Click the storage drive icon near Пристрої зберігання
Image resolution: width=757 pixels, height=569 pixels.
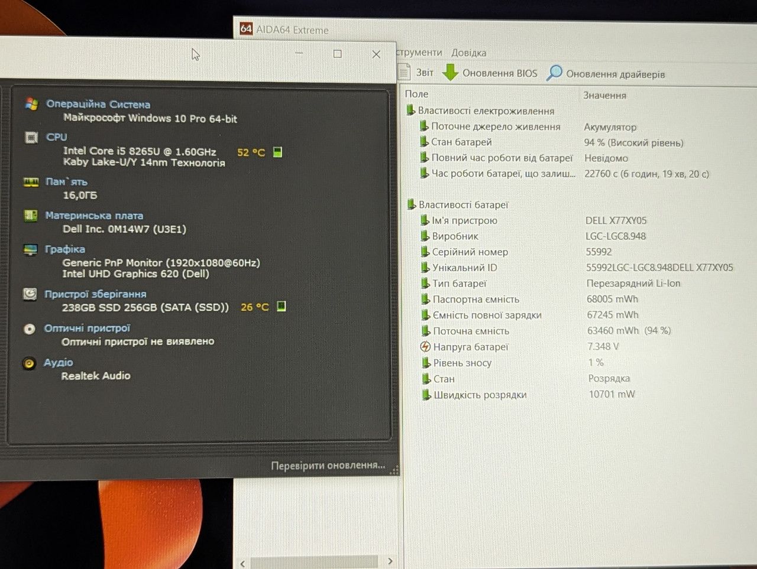[30, 294]
